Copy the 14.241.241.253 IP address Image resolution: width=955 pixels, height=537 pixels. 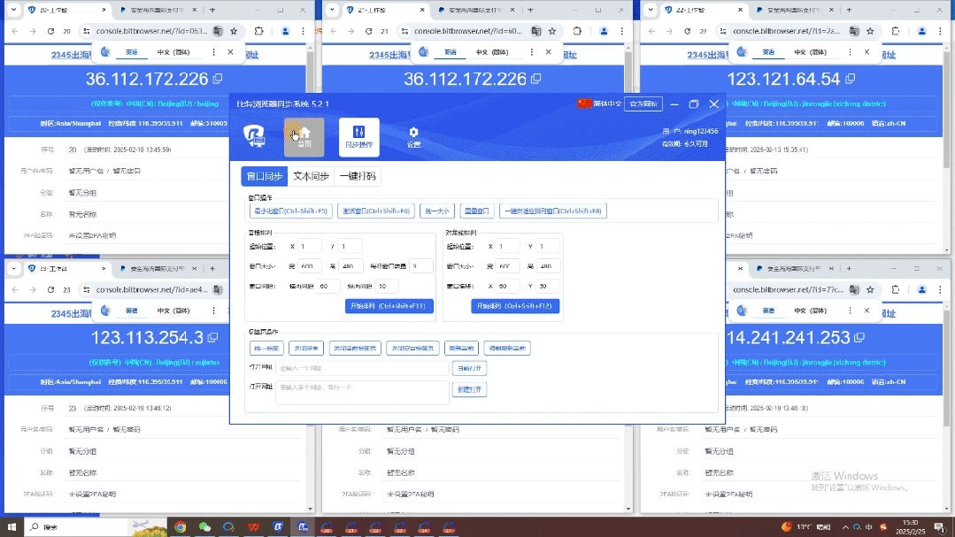coord(859,337)
